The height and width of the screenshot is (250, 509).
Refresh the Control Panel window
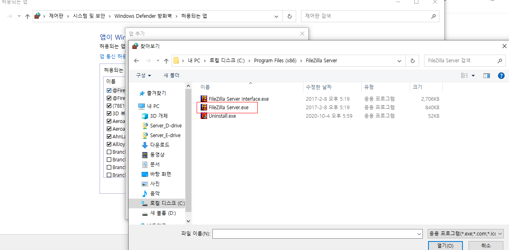tap(289, 17)
